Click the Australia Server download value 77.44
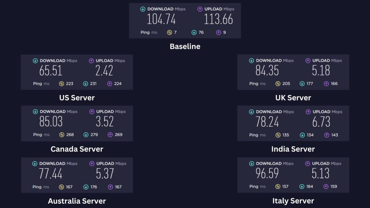The width and height of the screenshot is (370, 208). 51,174
